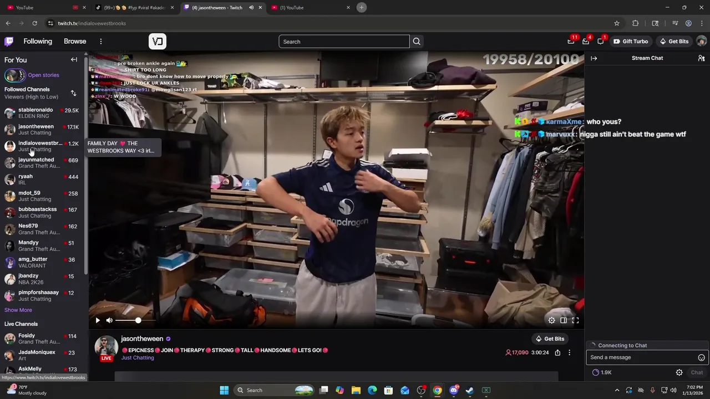Open Mandyy channel in sidebar

coord(42,245)
